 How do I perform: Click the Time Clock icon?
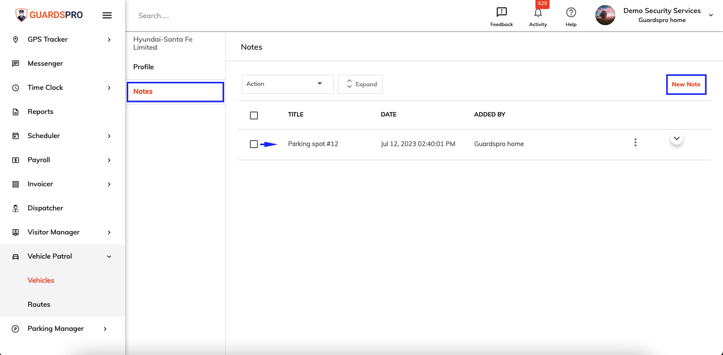[x=16, y=87]
